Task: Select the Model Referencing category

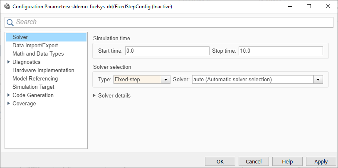Action: pos(35,79)
